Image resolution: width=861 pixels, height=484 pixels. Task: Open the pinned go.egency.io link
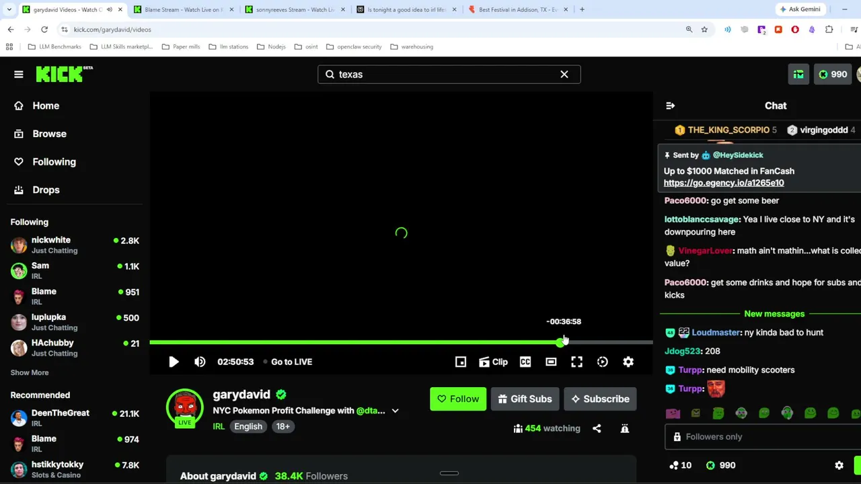tap(724, 183)
